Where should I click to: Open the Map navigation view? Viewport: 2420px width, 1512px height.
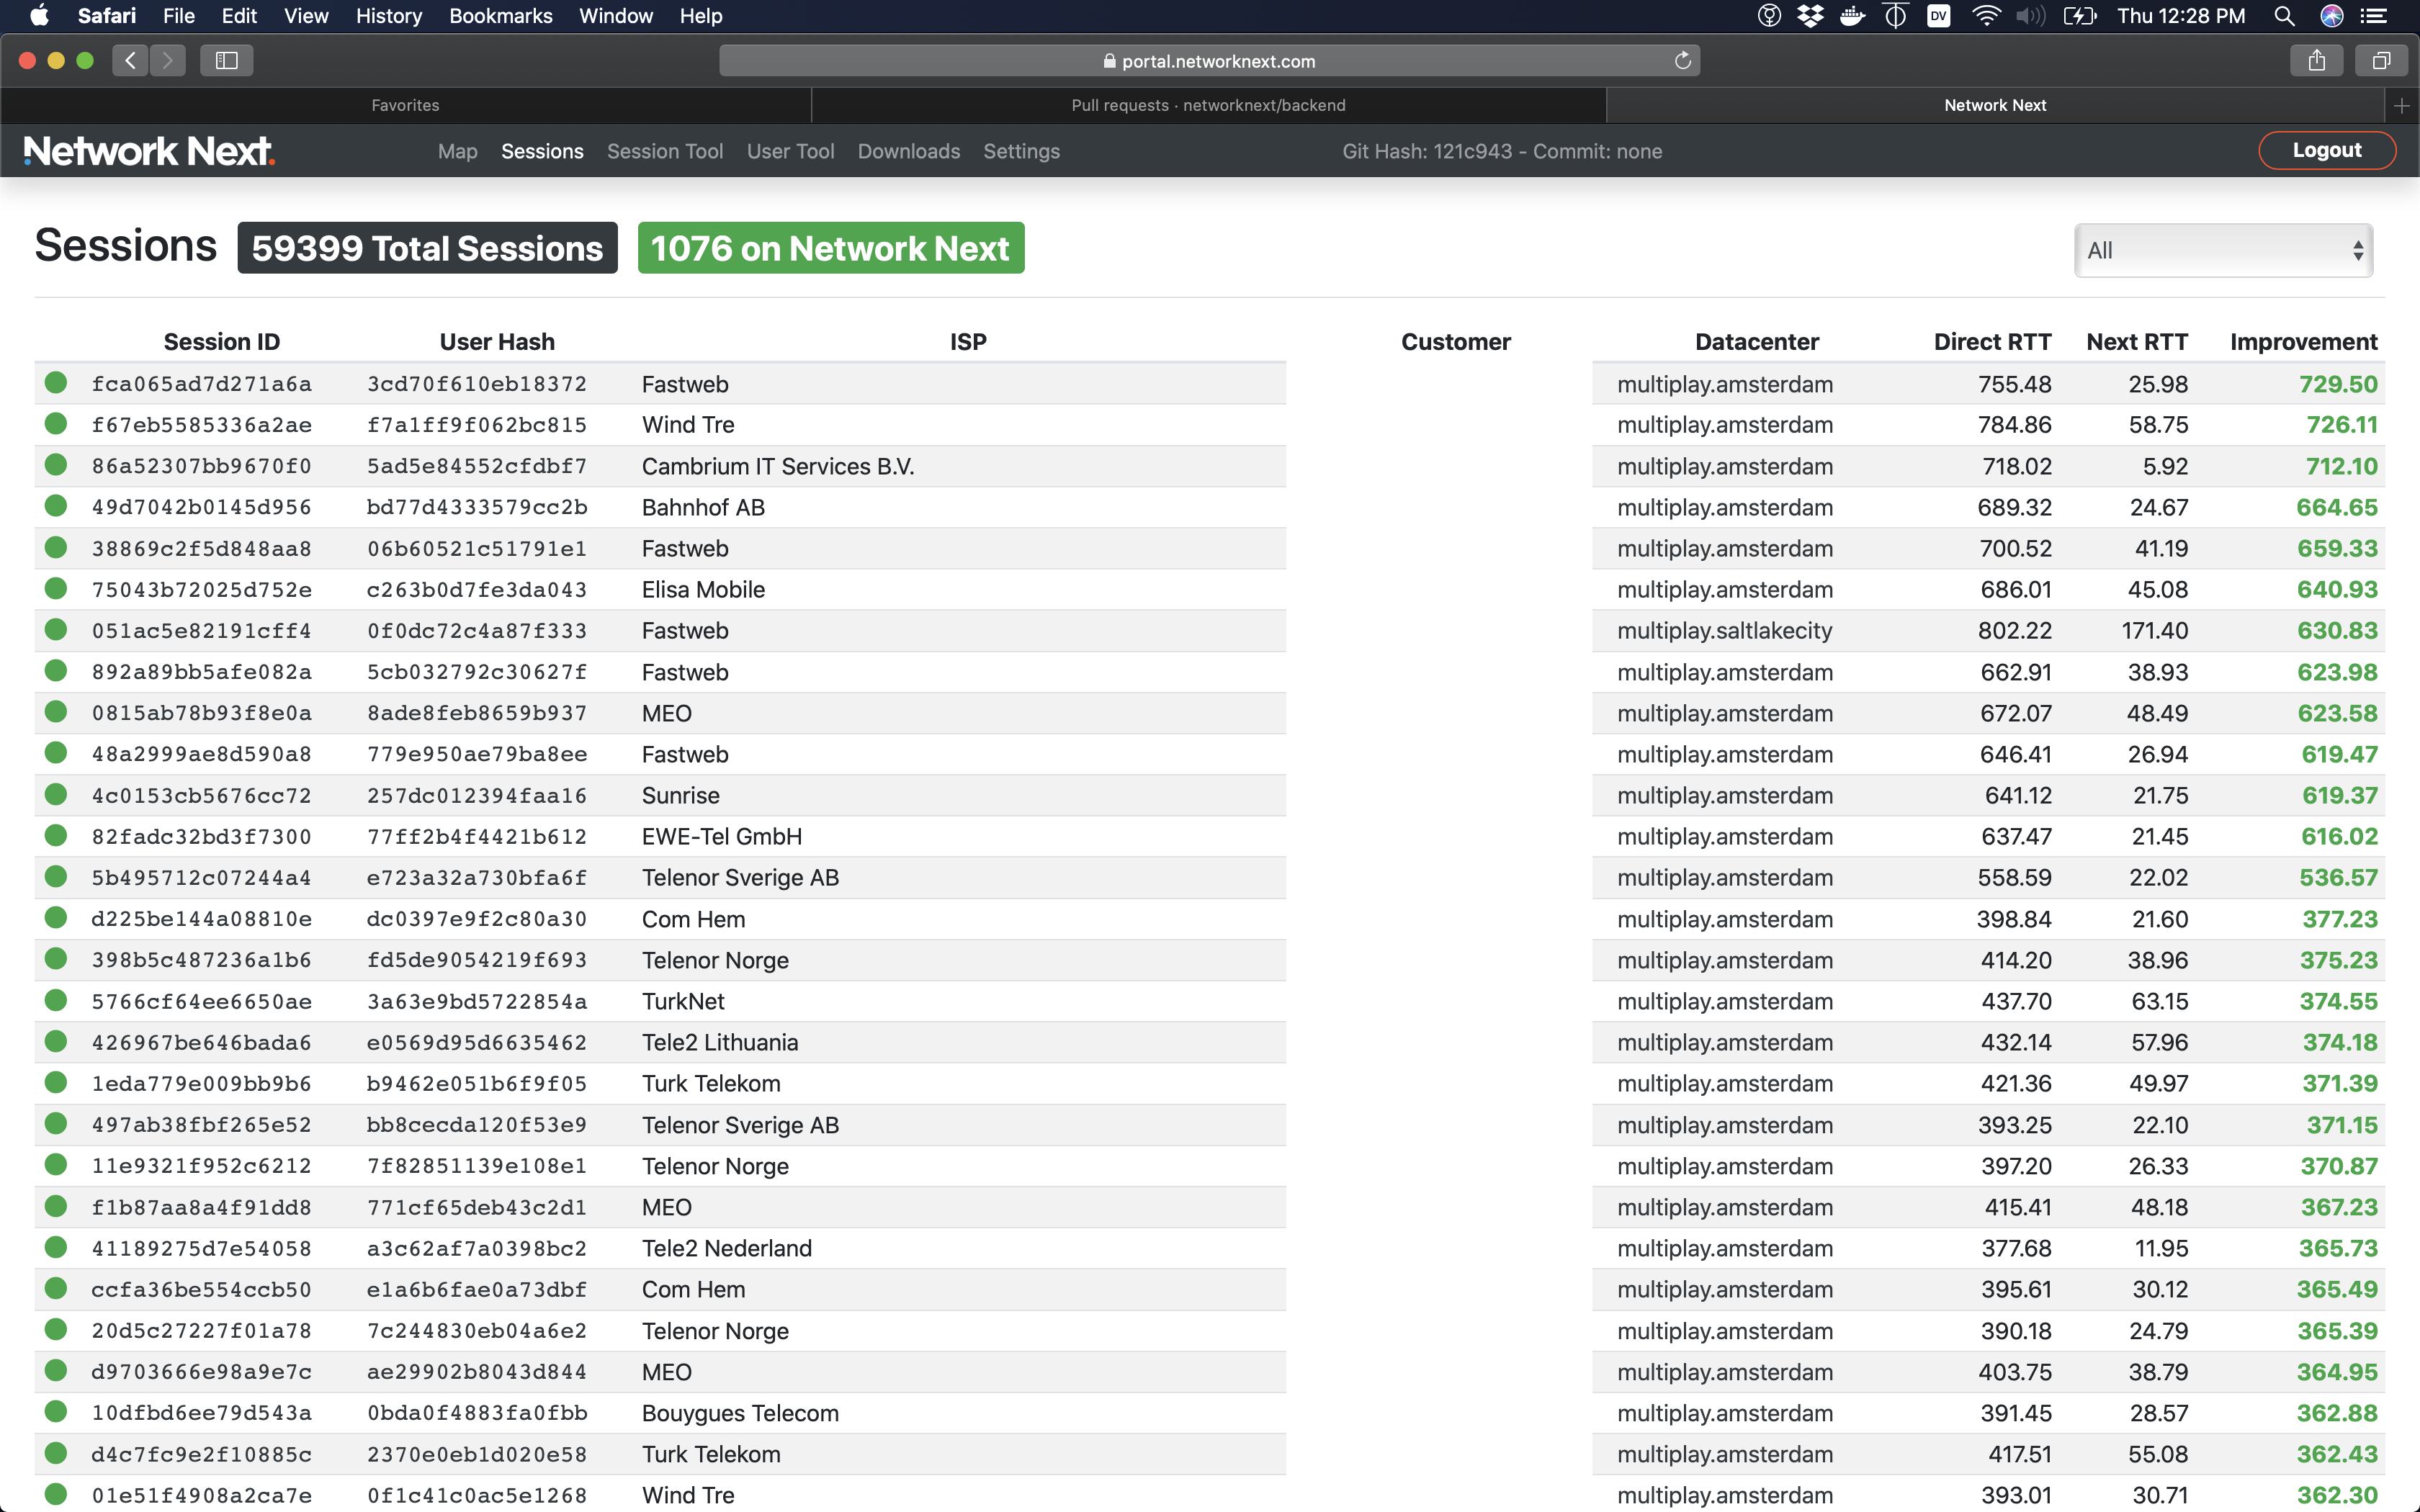pos(457,151)
